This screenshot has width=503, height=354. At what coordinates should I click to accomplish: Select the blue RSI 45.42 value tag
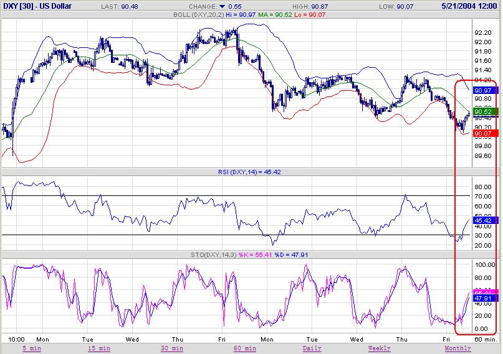(x=484, y=220)
